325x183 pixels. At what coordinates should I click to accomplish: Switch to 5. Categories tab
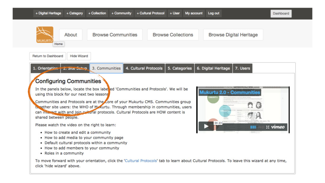[x=180, y=68]
